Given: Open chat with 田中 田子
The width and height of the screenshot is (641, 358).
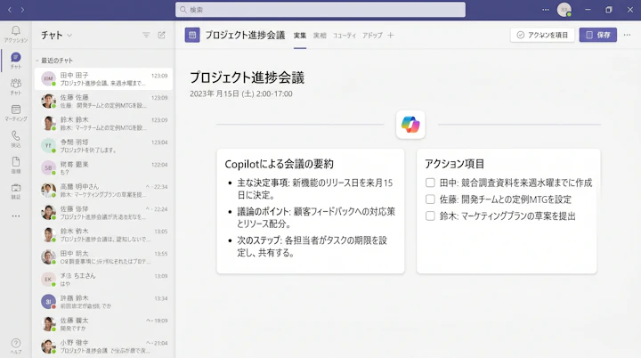Looking at the screenshot, I should pos(103,79).
